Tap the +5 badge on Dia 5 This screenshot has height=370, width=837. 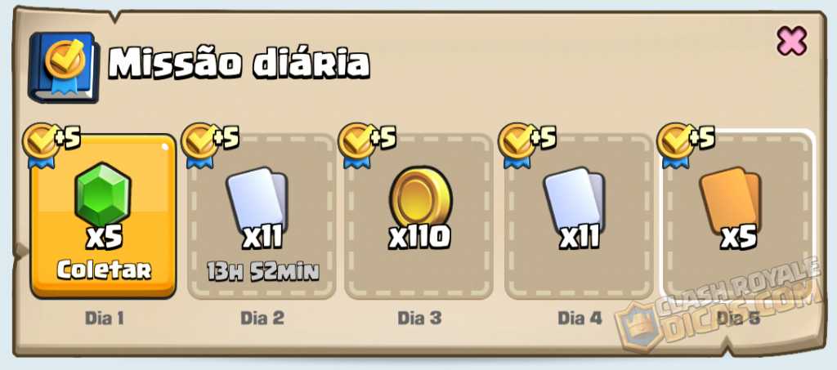(x=686, y=144)
